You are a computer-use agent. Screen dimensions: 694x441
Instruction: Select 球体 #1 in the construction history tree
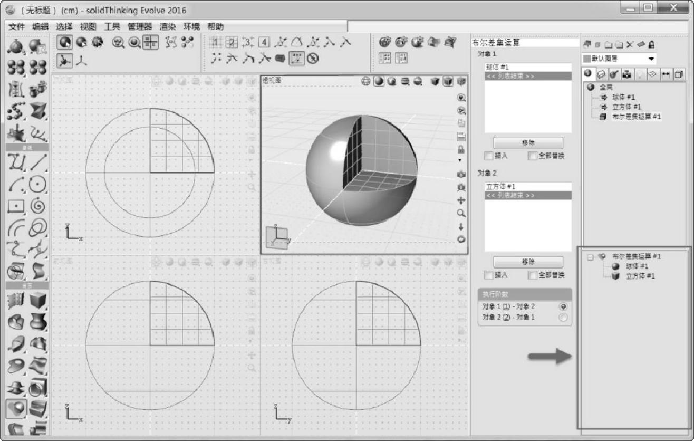click(x=637, y=266)
